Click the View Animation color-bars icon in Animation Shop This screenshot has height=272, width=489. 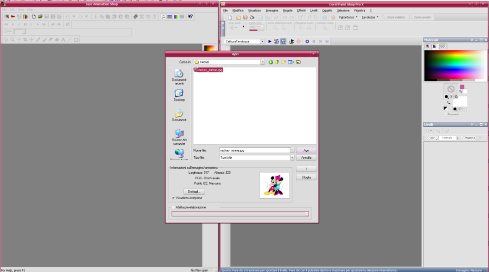(176, 16)
